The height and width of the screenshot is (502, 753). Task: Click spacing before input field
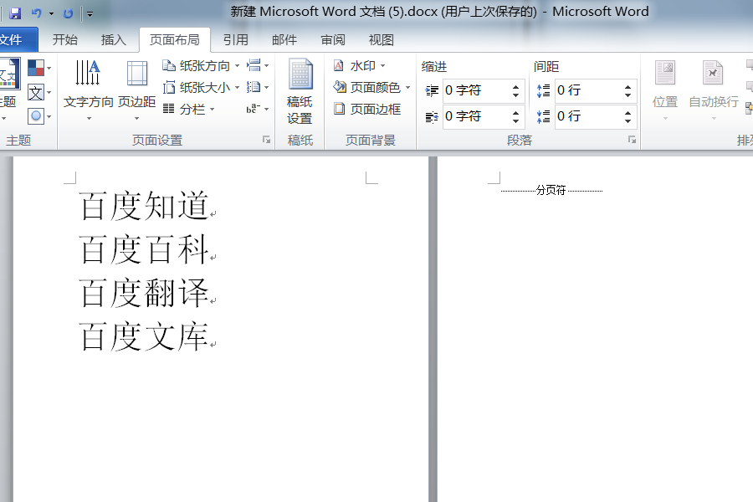[587, 90]
